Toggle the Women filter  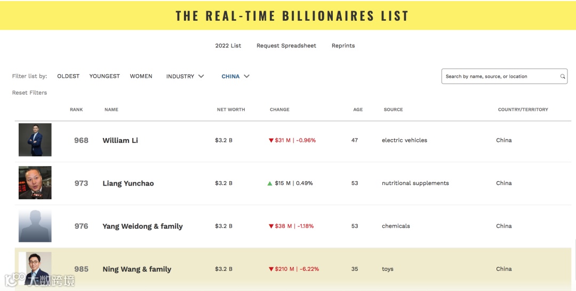[141, 76]
